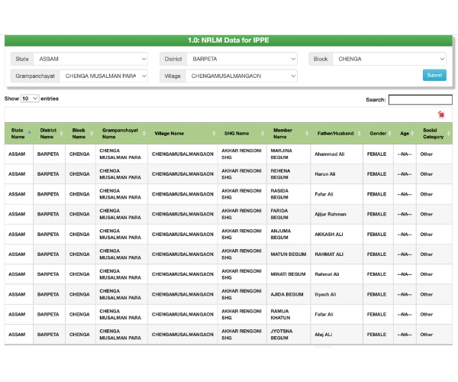The height and width of the screenshot is (382, 458).
Task: Sort by Social Category column header
Action: [x=434, y=133]
